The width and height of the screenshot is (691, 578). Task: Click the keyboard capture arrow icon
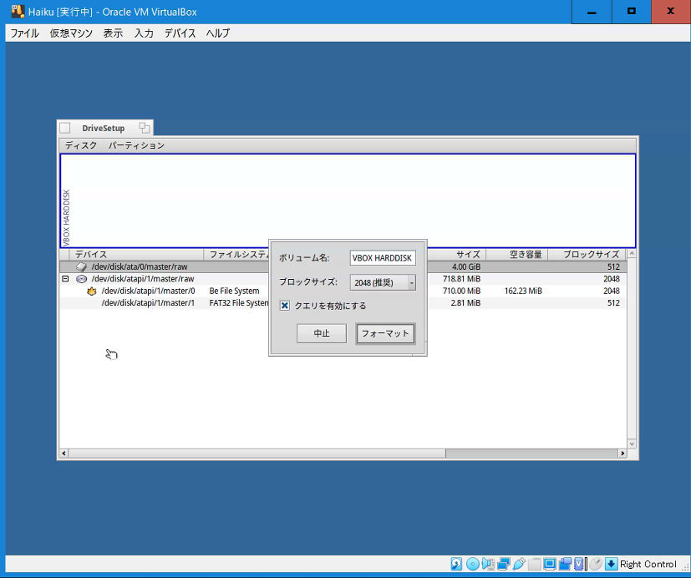(611, 564)
